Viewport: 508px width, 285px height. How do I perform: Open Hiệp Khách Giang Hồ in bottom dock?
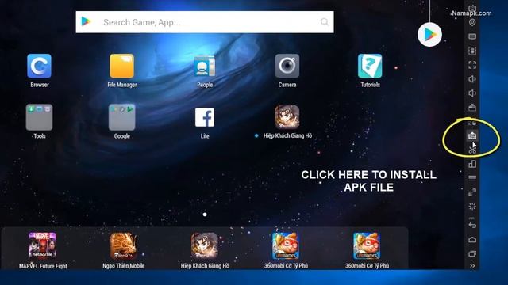[205, 245]
